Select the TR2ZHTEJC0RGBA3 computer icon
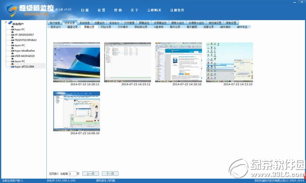The width and height of the screenshot is (306, 183). [x=12, y=39]
